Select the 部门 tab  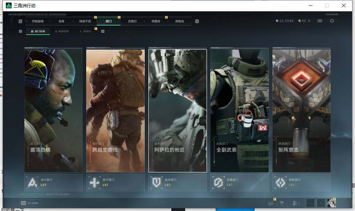click(109, 22)
